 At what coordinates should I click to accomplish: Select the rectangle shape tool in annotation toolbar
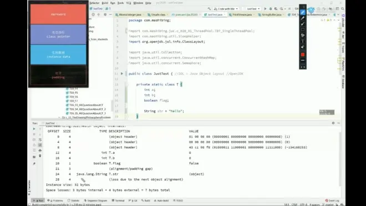303,29
